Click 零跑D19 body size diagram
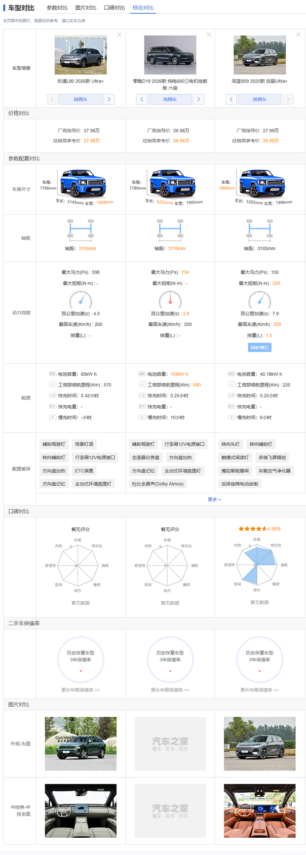 click(173, 184)
